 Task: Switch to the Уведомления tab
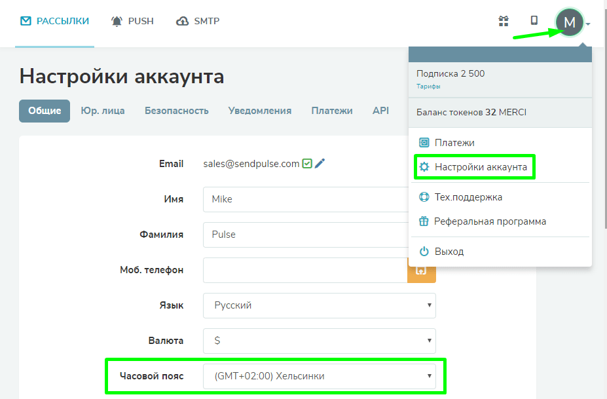coord(260,111)
